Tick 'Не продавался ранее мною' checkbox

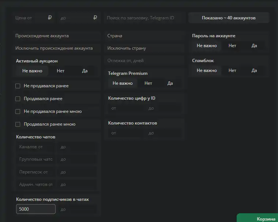point(18,111)
